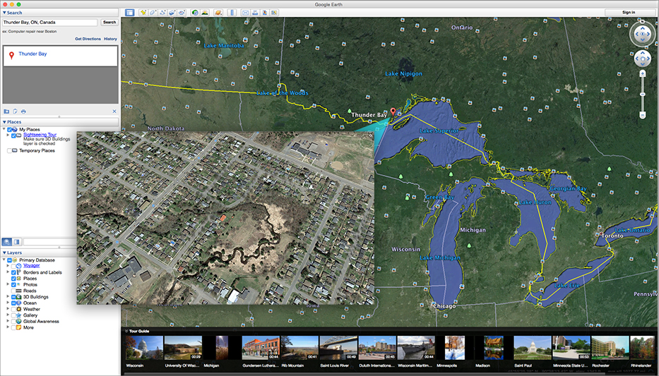Click the Places search magnifier icon
This screenshot has width=659, height=376.
point(7,242)
